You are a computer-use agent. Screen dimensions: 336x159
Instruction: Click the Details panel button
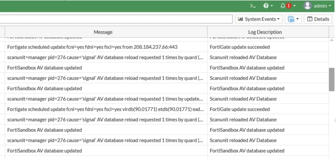pyautogui.click(x=318, y=19)
